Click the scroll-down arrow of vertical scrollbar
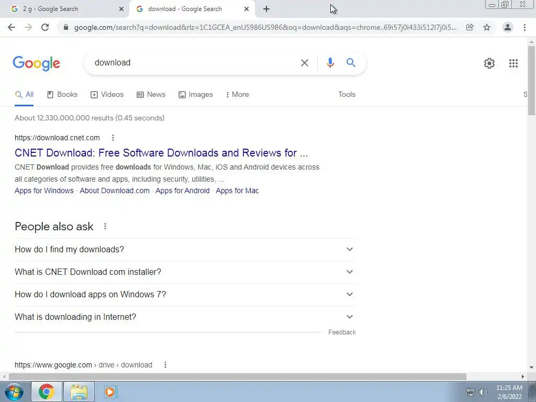 click(x=531, y=368)
